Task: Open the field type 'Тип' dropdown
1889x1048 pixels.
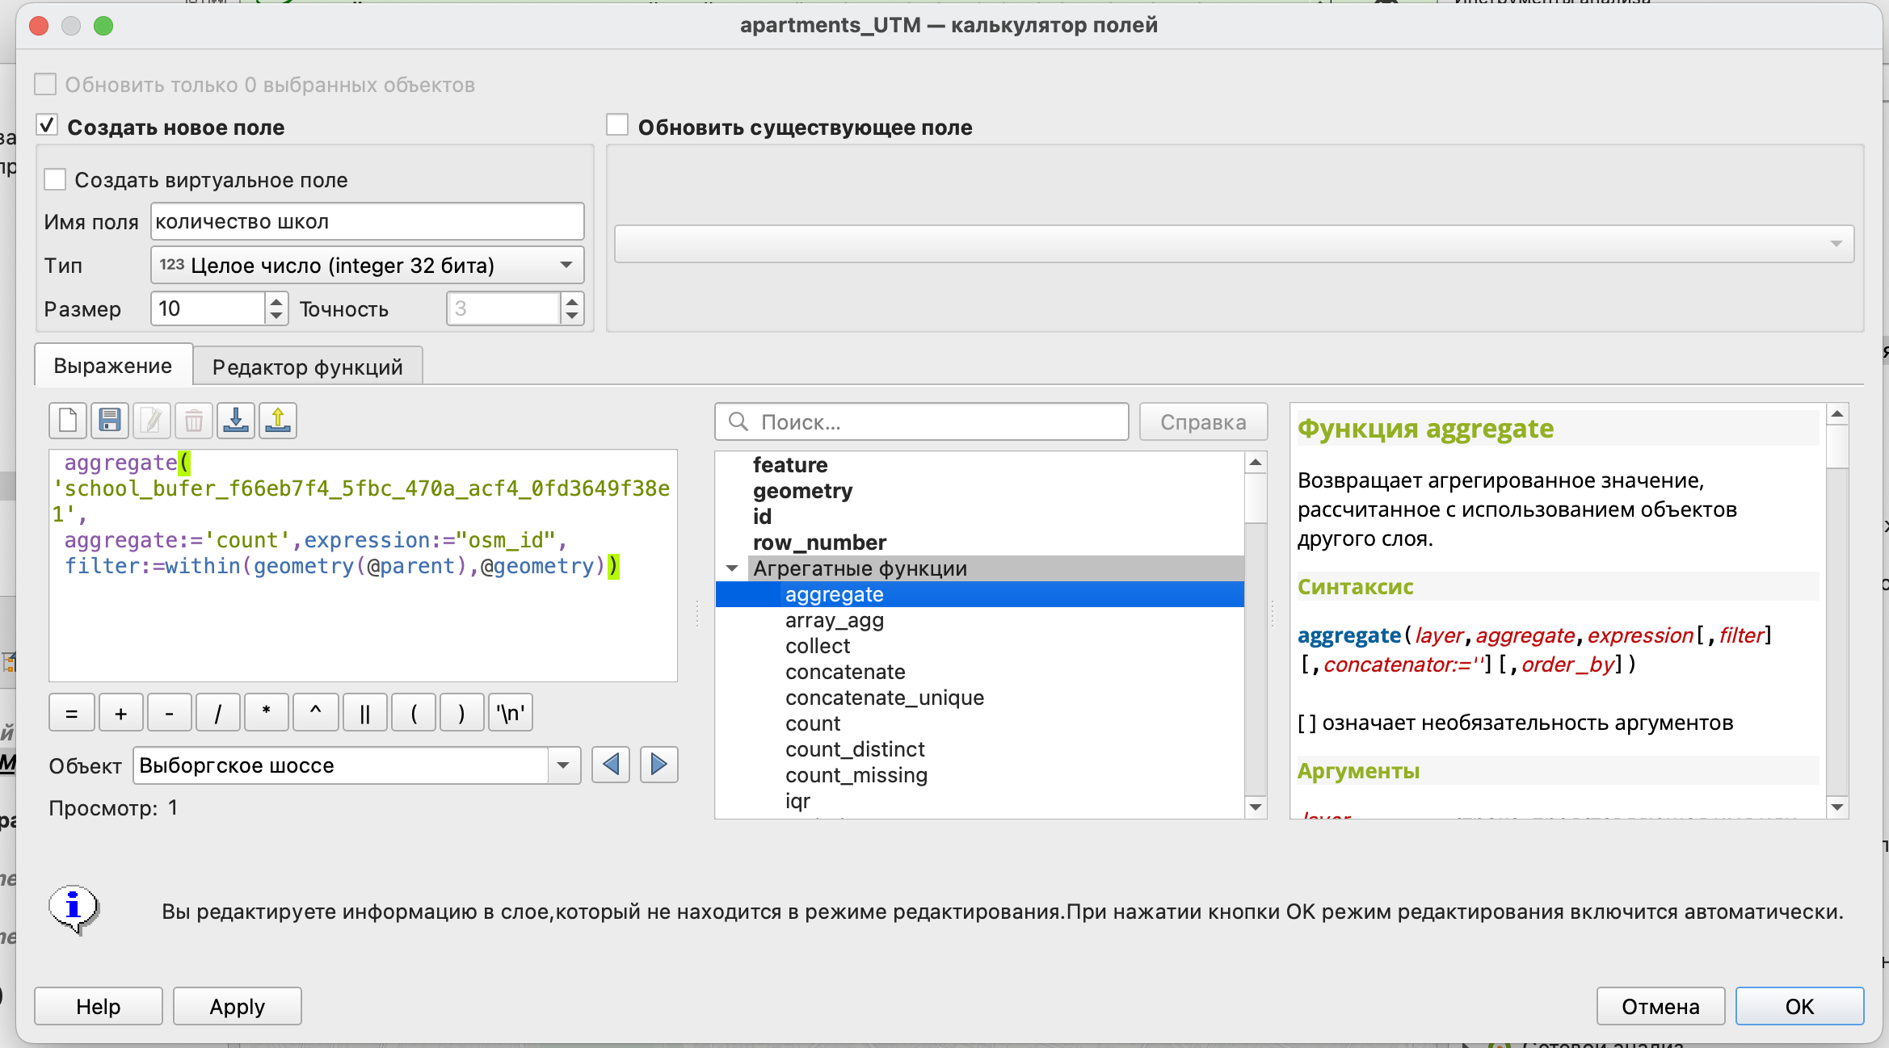Action: (367, 265)
